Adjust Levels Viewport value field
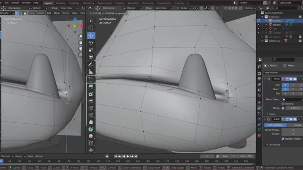 [x=292, y=130]
